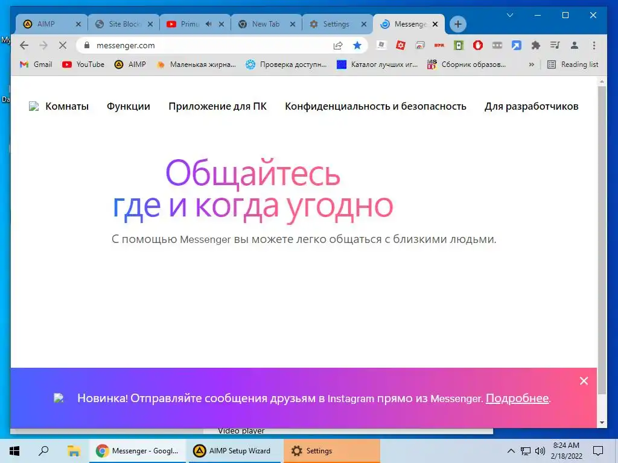Image resolution: width=618 pixels, height=463 pixels.
Task: Click the forward navigation arrow
Action: [x=43, y=45]
